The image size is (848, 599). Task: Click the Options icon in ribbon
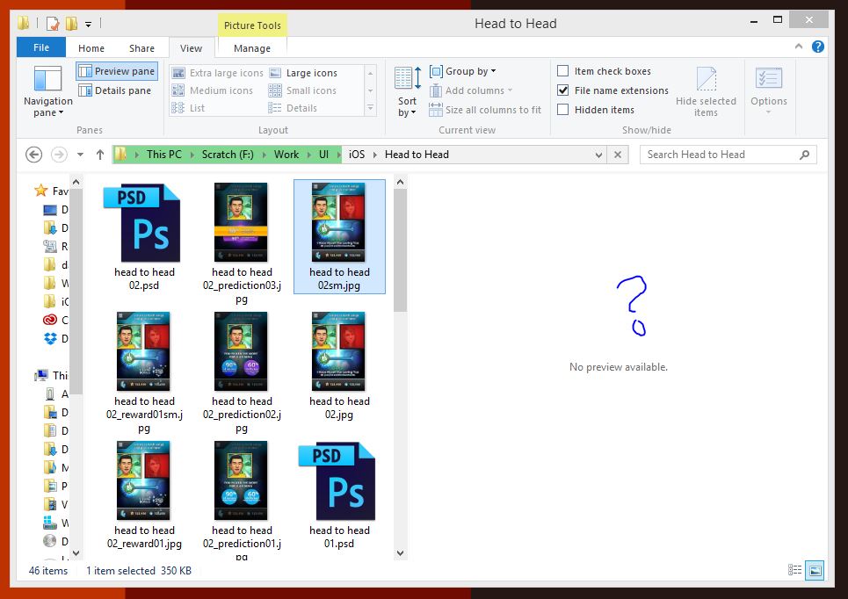(x=769, y=90)
